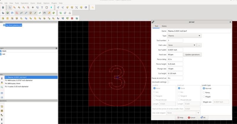This screenshot has height=124, width=237.
Task: Click the blue grid table icon in Tools sidebar
Action: [2, 93]
